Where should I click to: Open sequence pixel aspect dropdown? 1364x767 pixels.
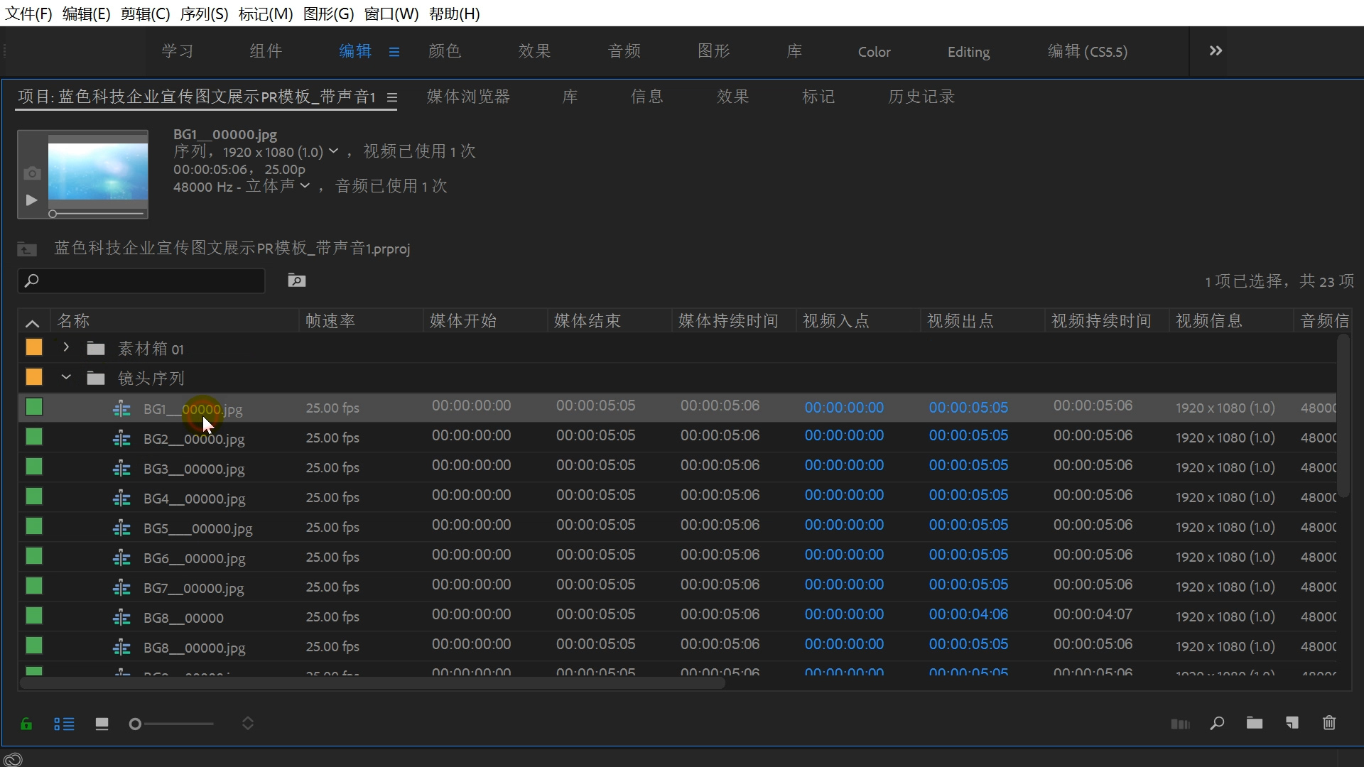[332, 152]
